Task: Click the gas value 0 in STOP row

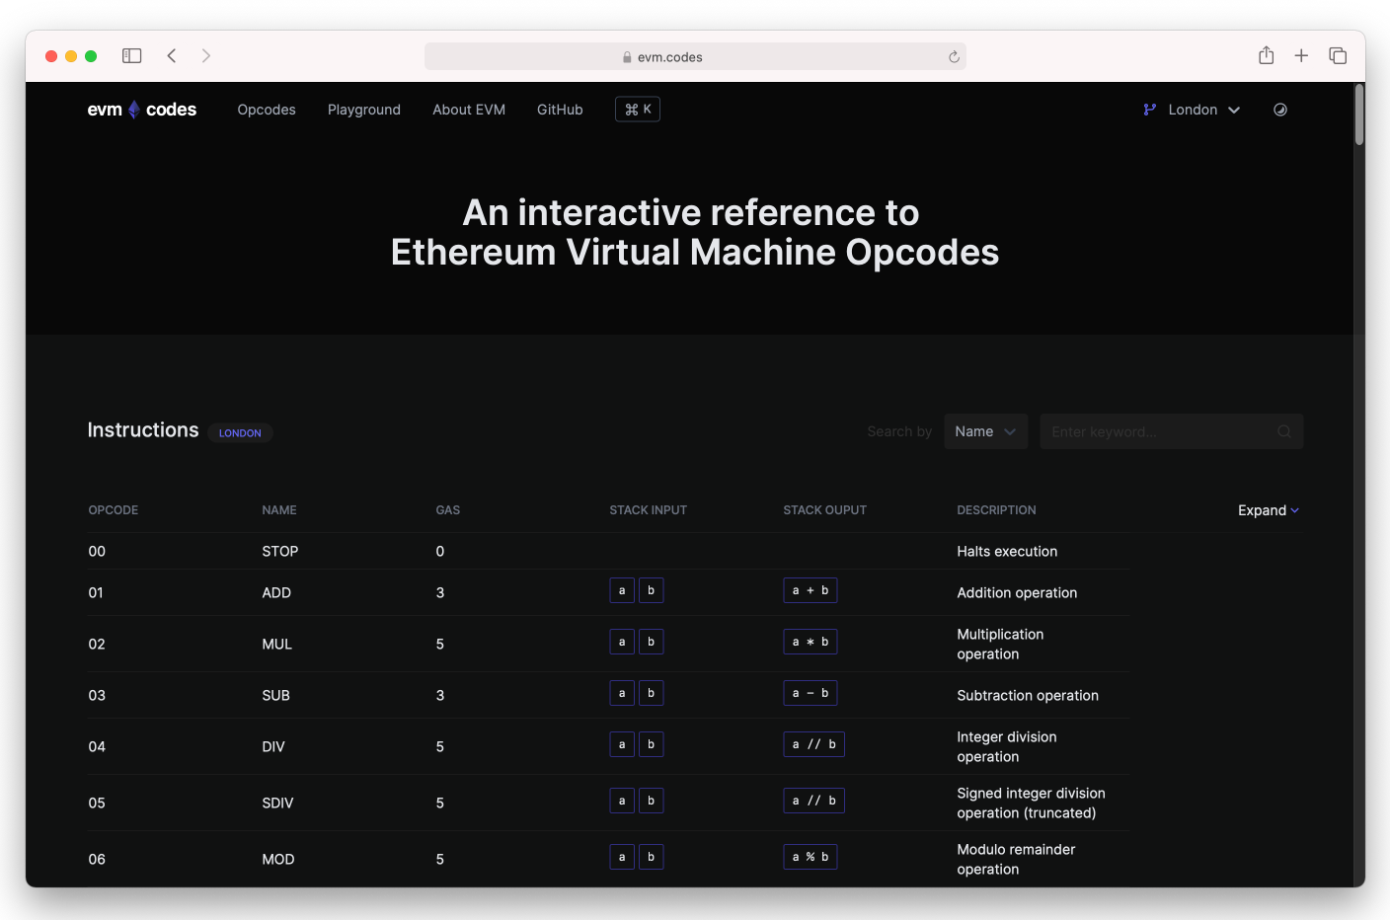Action: [x=440, y=551]
